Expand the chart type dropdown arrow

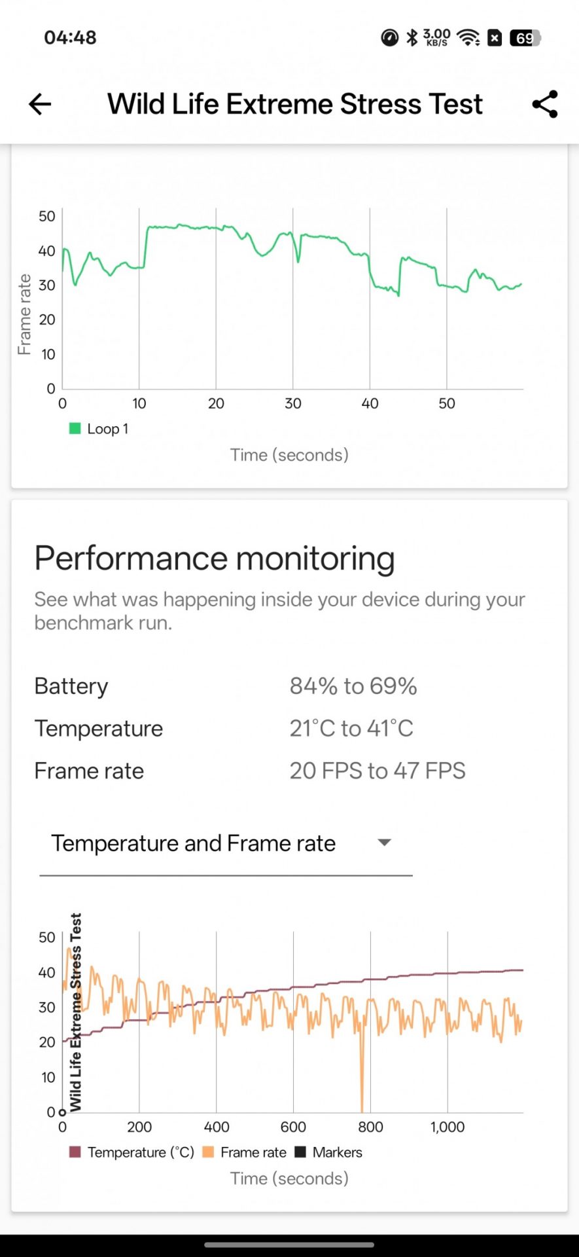click(x=385, y=843)
